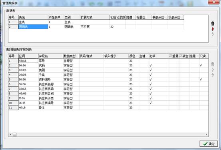The image size is (221, 150).
Task: Click the 颜色 cell of the 备注 field
Action: click(133, 108)
